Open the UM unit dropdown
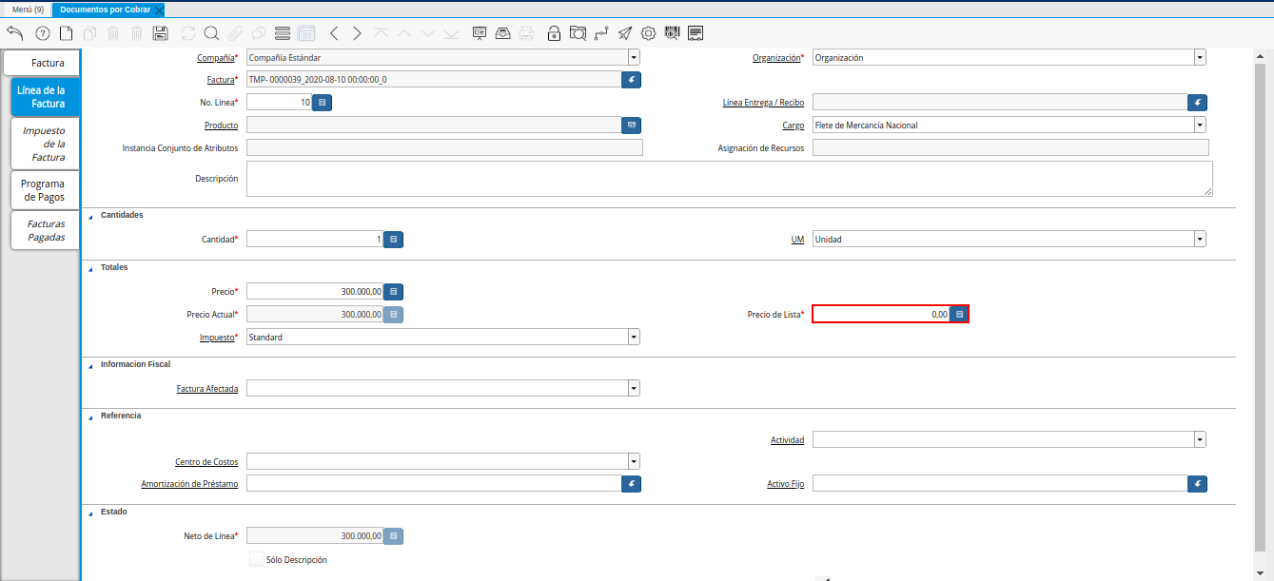 click(x=1199, y=240)
